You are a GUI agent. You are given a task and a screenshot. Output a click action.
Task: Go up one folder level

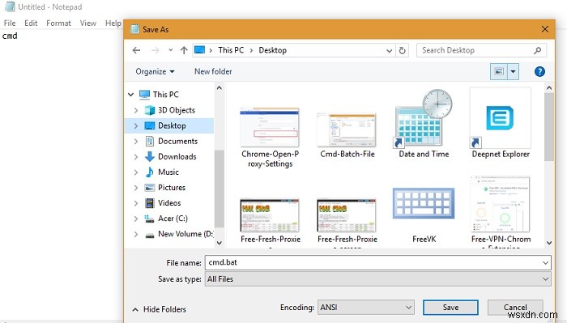(x=184, y=50)
